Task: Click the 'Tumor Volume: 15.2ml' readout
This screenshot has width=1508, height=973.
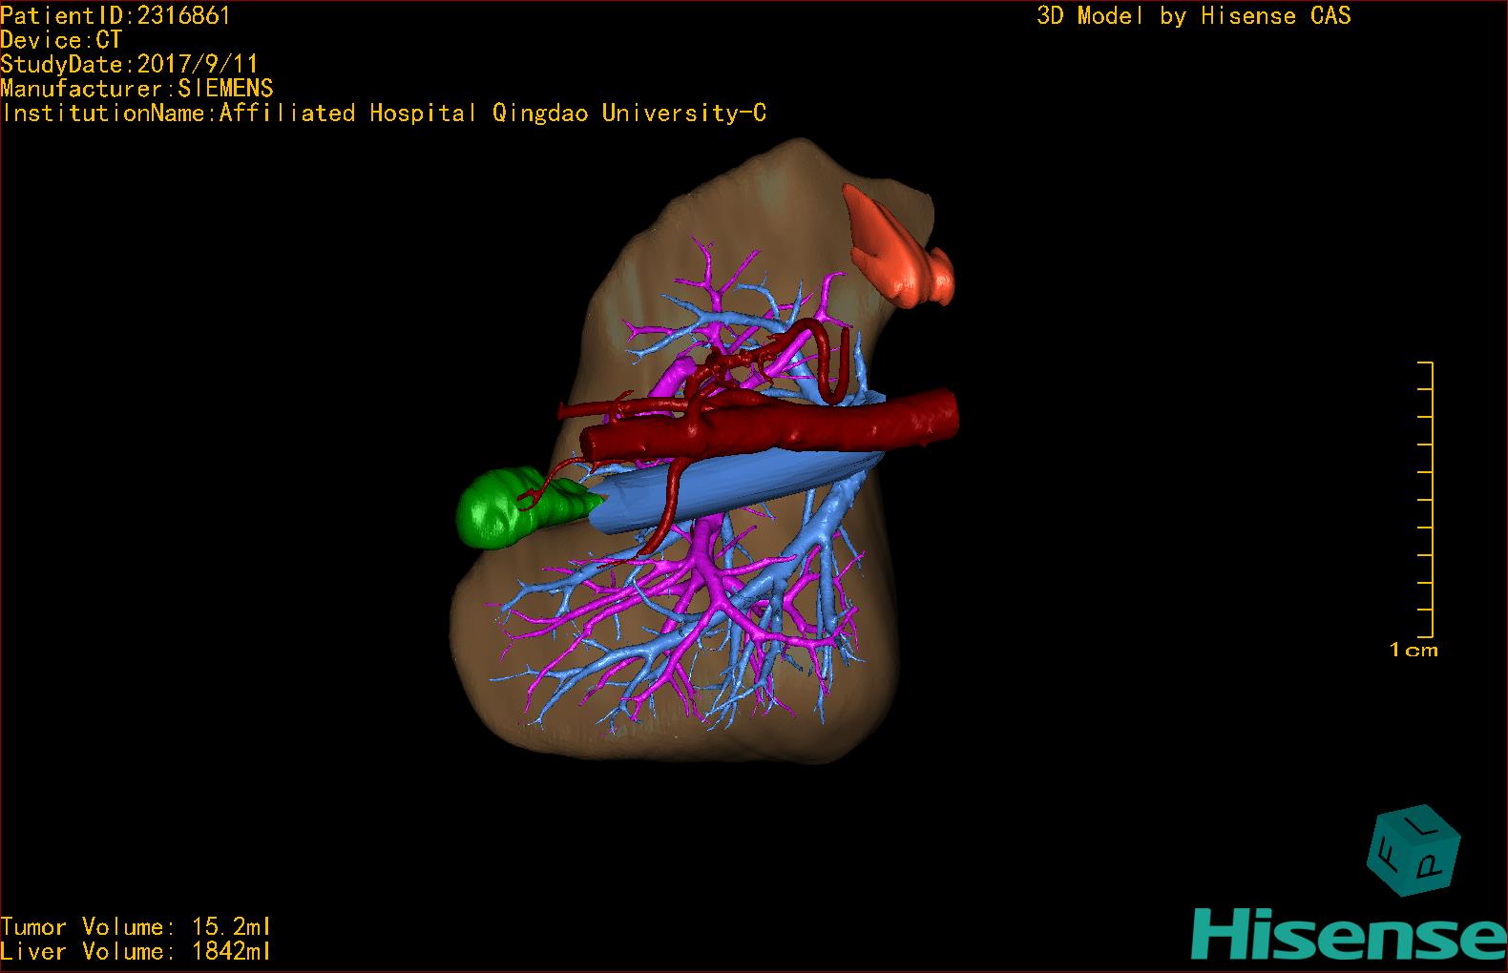Action: (x=136, y=926)
